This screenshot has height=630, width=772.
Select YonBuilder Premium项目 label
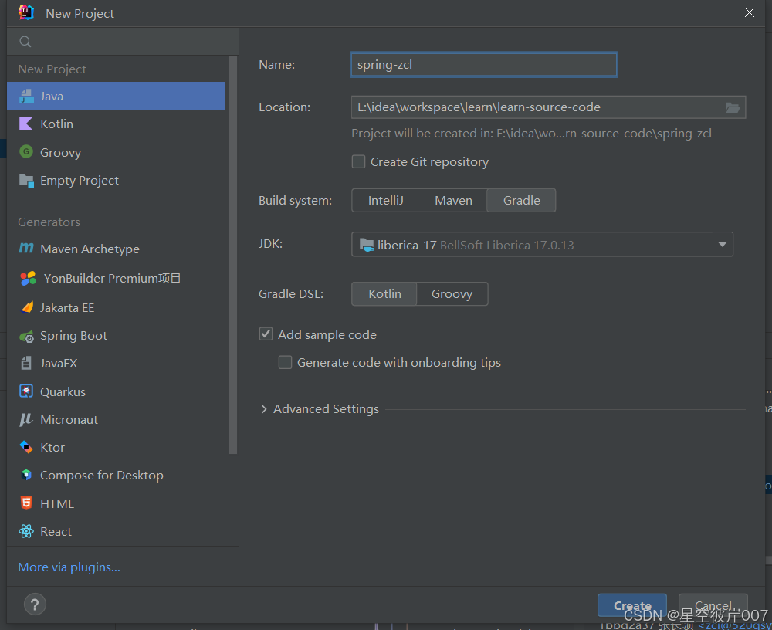112,278
